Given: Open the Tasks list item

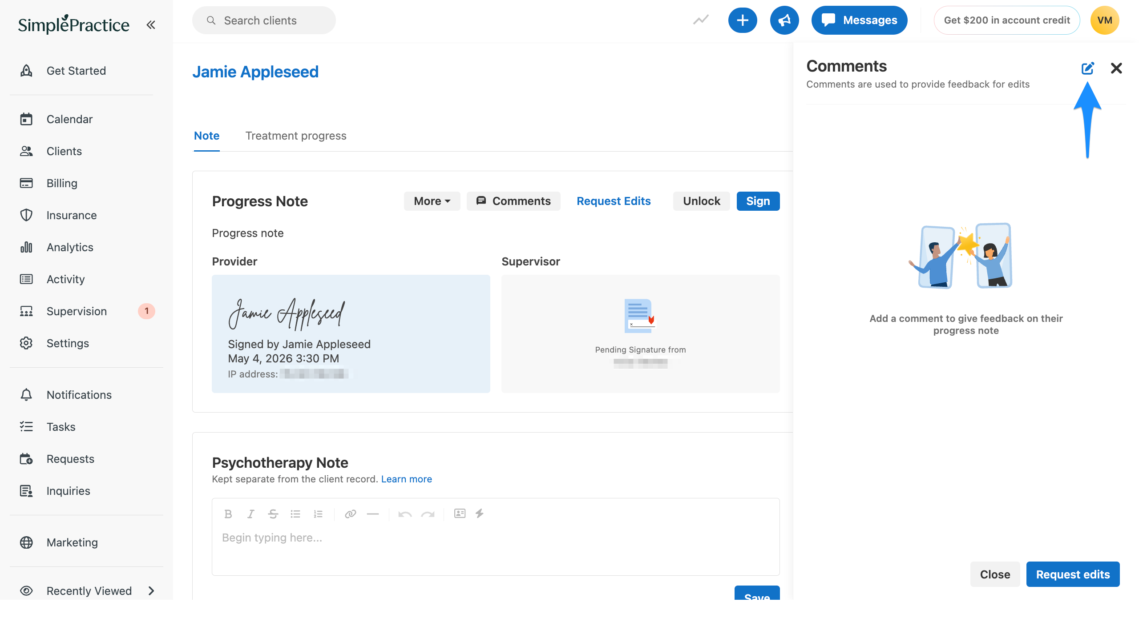Looking at the screenshot, I should (61, 427).
